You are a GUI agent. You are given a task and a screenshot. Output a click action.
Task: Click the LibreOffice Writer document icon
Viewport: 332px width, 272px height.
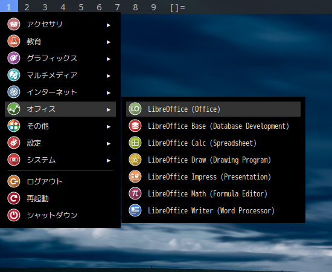pos(135,210)
